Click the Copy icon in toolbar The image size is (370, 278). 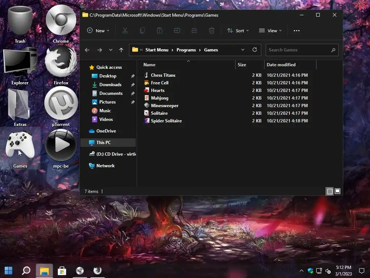click(x=142, y=30)
